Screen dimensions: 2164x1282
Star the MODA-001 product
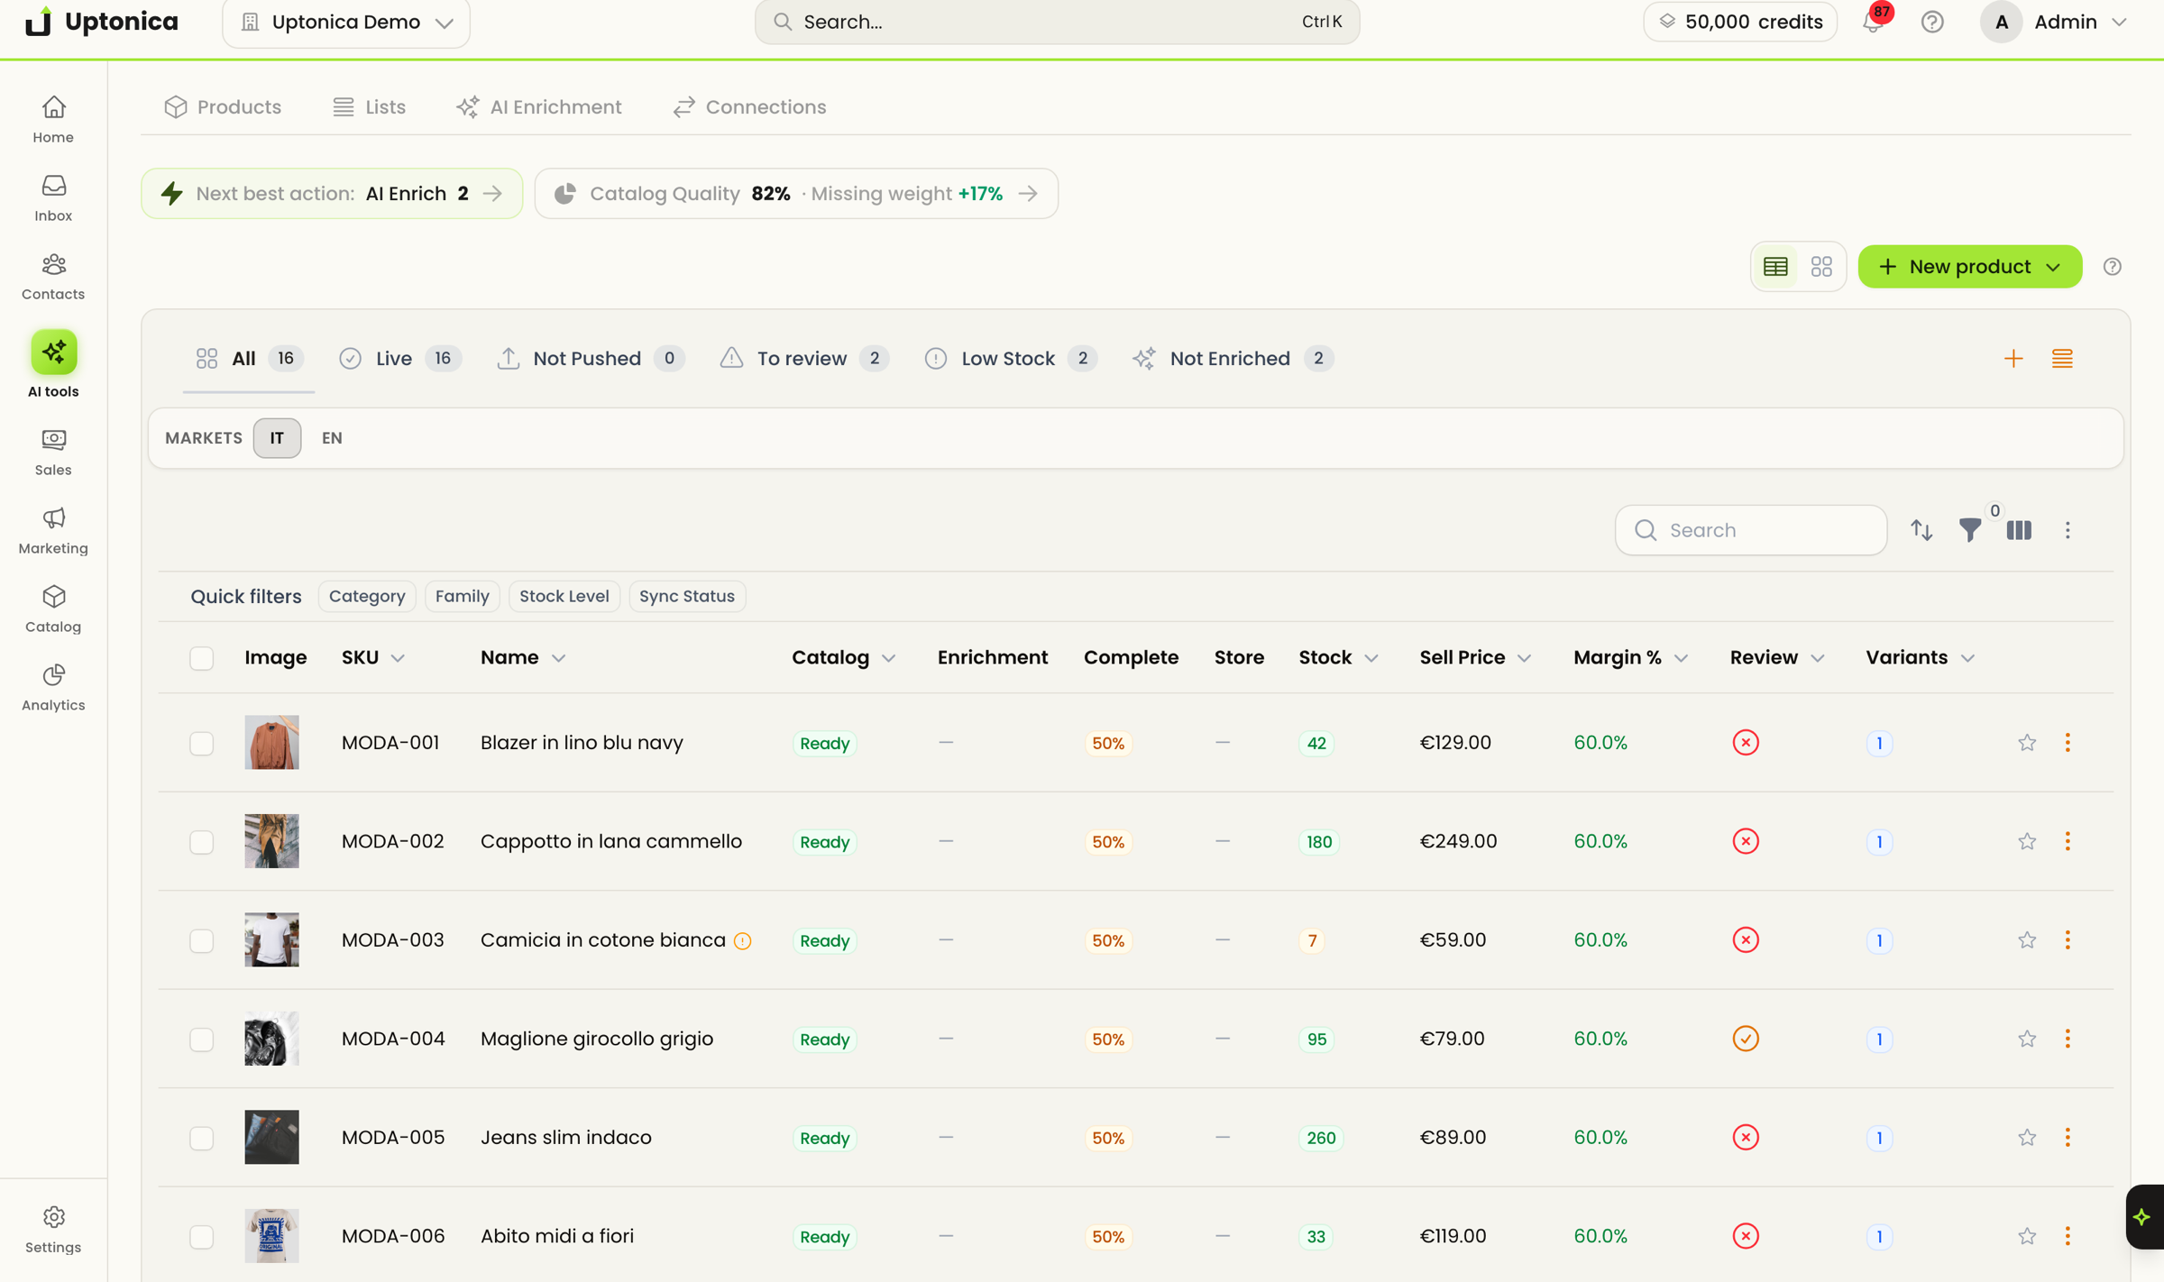[2027, 743]
